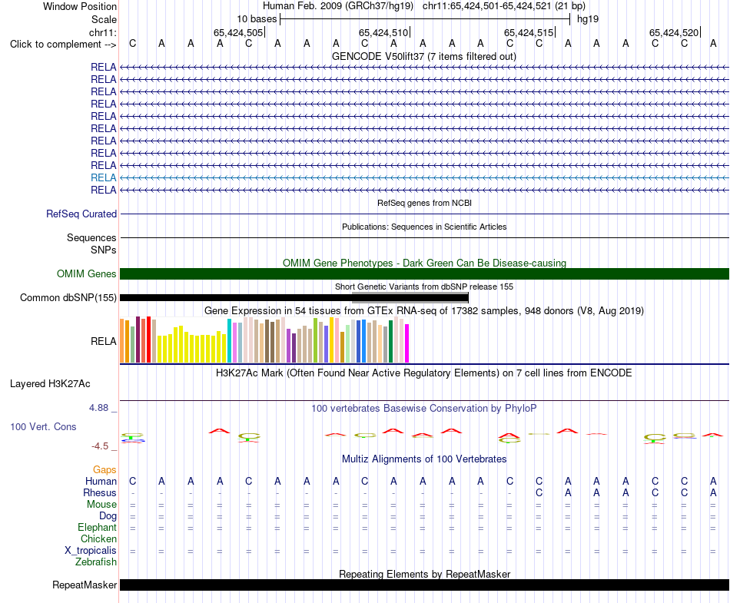The height and width of the screenshot is (603, 730).
Task: Select the light-blue highlighted RELA transcript label
Action: (x=104, y=177)
